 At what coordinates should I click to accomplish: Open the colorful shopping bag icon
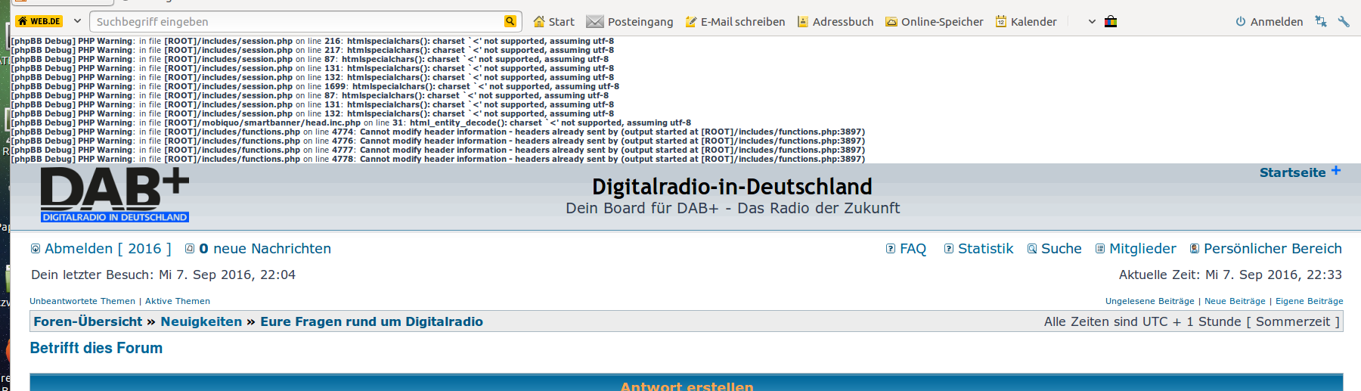click(x=1111, y=21)
